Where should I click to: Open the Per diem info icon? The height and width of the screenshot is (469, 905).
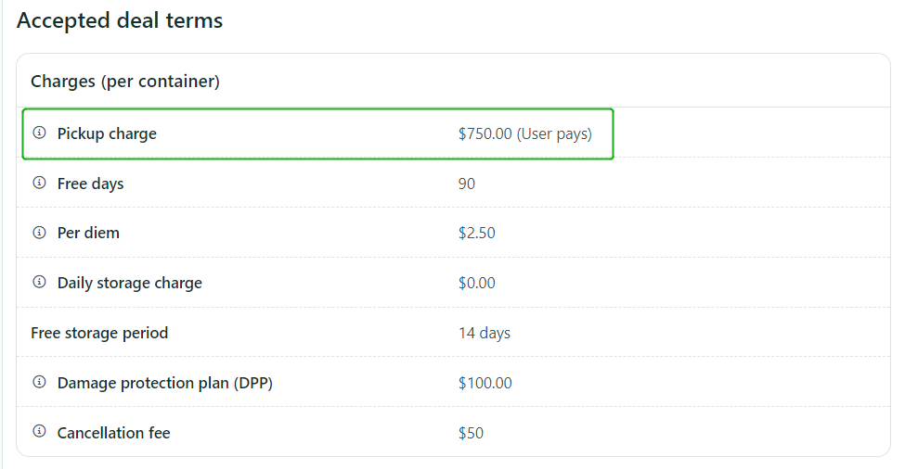click(x=39, y=233)
